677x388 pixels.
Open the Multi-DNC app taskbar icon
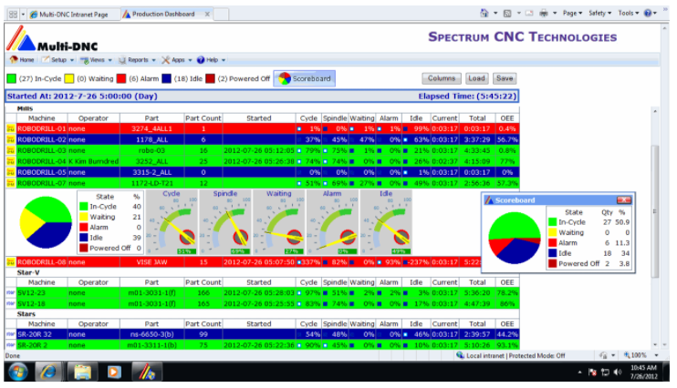click(x=147, y=372)
